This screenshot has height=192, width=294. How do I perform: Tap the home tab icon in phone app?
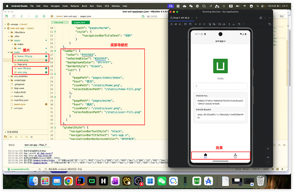205,155
